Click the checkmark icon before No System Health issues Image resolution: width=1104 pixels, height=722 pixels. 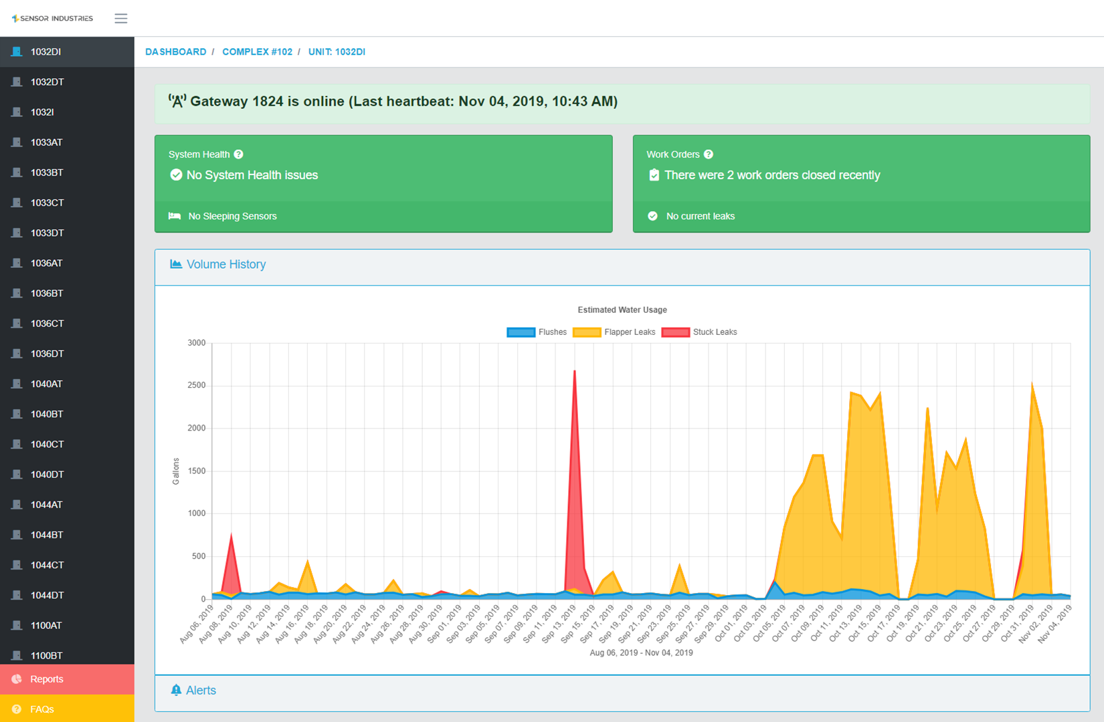176,175
